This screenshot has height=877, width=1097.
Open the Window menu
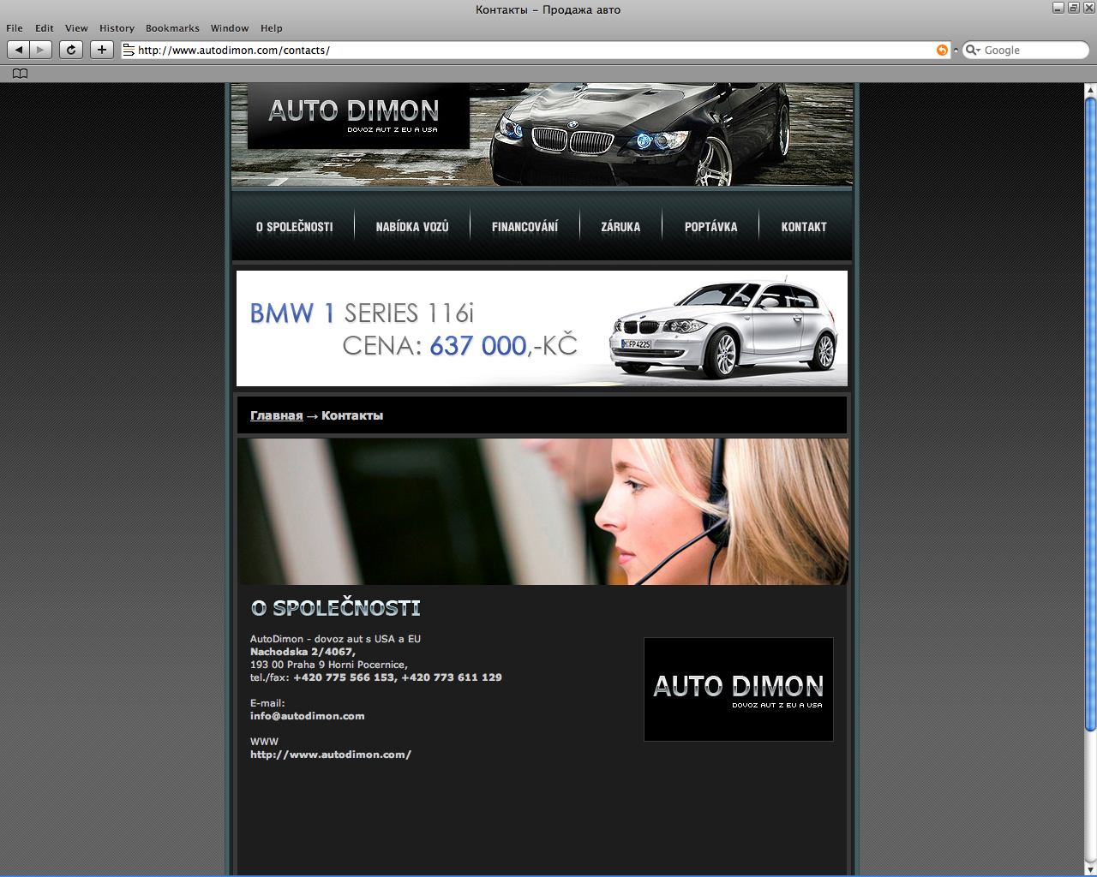230,28
